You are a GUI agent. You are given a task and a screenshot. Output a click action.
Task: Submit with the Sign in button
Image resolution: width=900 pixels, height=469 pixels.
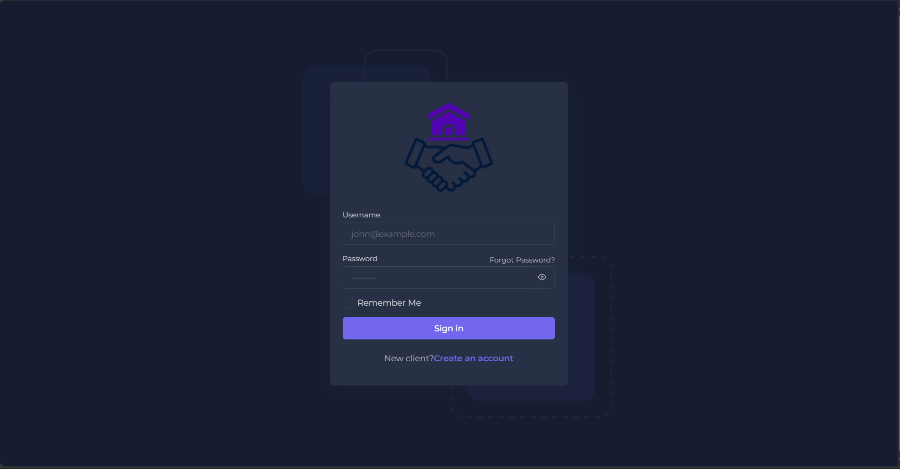coord(449,328)
